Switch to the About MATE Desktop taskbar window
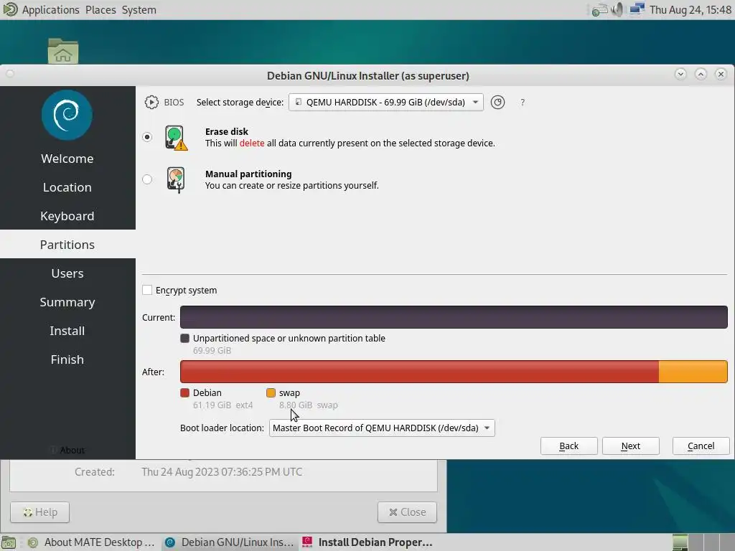The width and height of the screenshot is (735, 551). pos(91,542)
